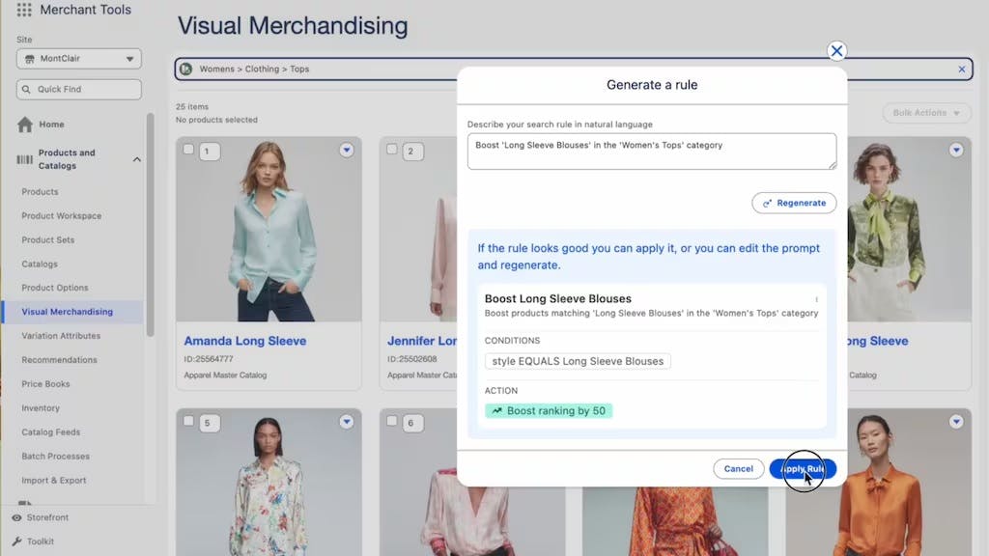This screenshot has height=556, width=989.
Task: Open Batch Processes in the sidebar
Action: (55, 456)
